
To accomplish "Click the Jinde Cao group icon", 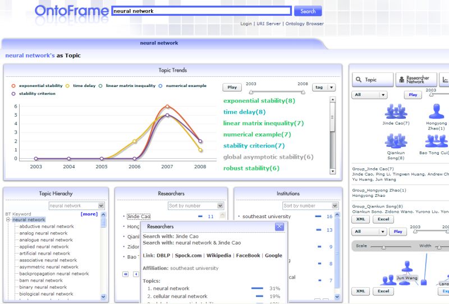I will [396, 110].
